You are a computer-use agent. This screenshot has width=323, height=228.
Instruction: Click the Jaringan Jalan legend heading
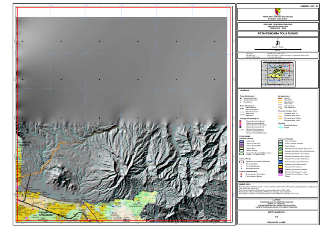(283, 96)
